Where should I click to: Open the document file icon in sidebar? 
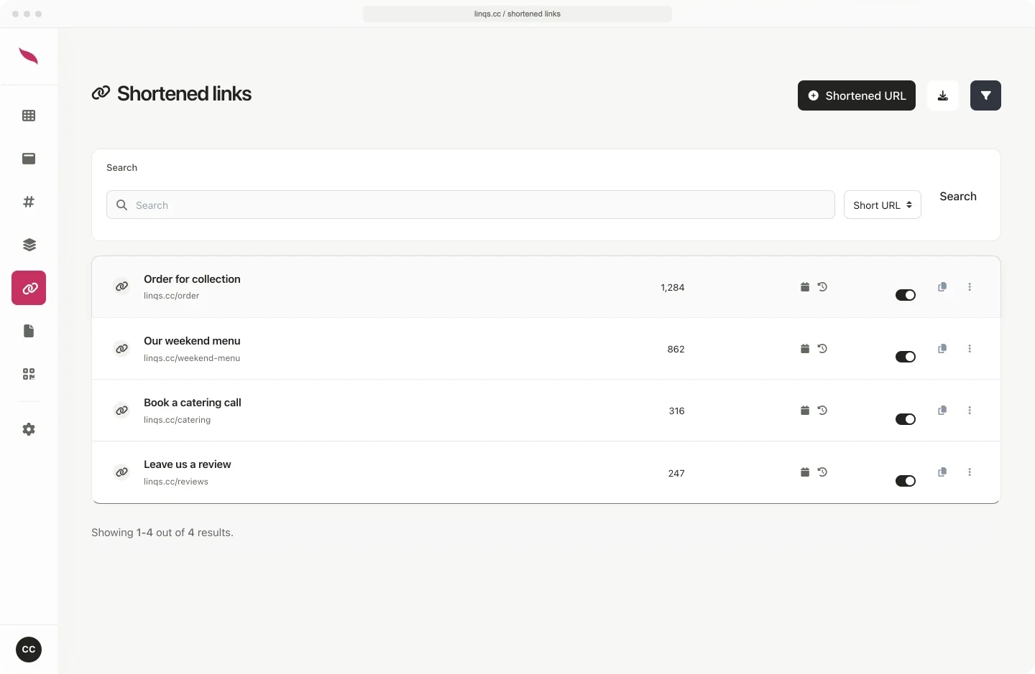click(x=29, y=331)
